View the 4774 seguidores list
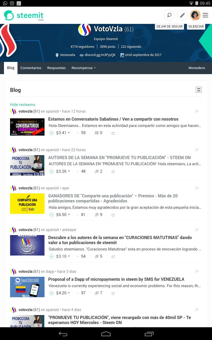Viewport: 212px width, 340px height. 82,46
